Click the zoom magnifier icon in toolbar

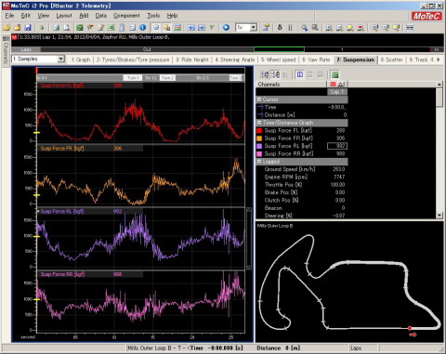tap(305, 28)
